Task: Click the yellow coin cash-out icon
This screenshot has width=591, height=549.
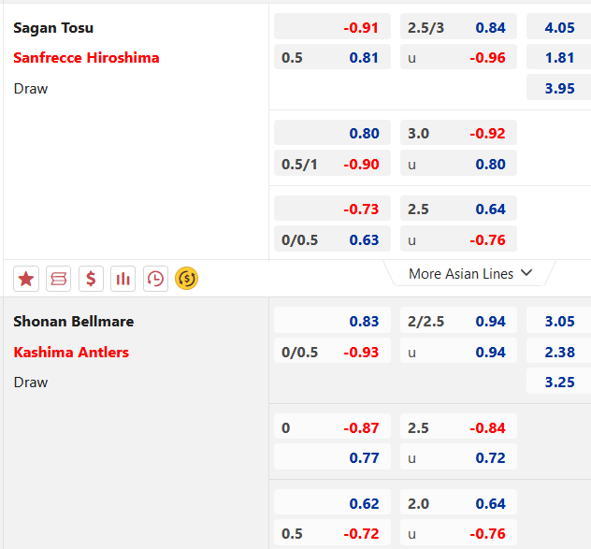Action: 187,279
